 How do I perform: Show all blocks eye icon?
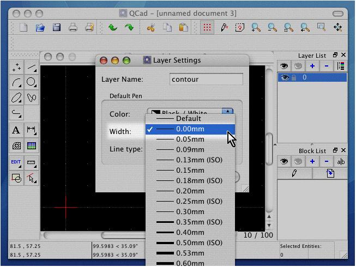tap(284, 161)
